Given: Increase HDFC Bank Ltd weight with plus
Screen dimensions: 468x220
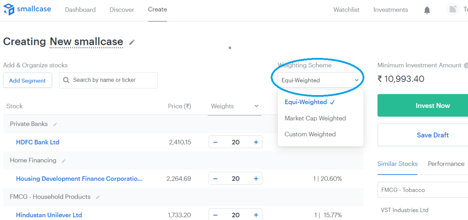Looking at the screenshot, I should pos(256,142).
